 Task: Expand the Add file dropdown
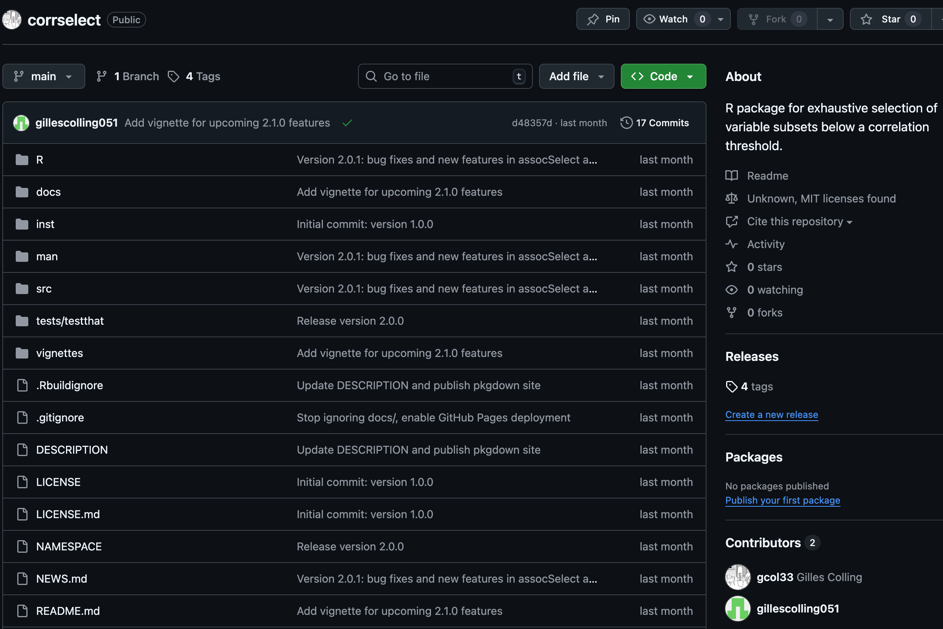(576, 76)
